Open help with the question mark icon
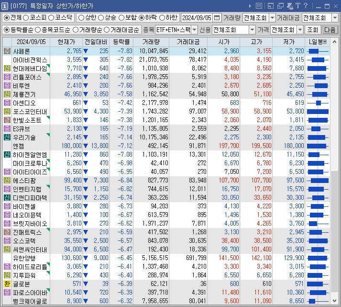Screen dimensions: 341x307 [305, 6]
